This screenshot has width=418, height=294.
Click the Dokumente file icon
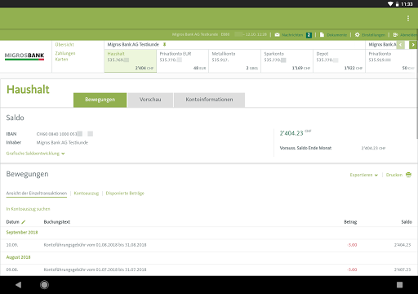pyautogui.click(x=322, y=35)
